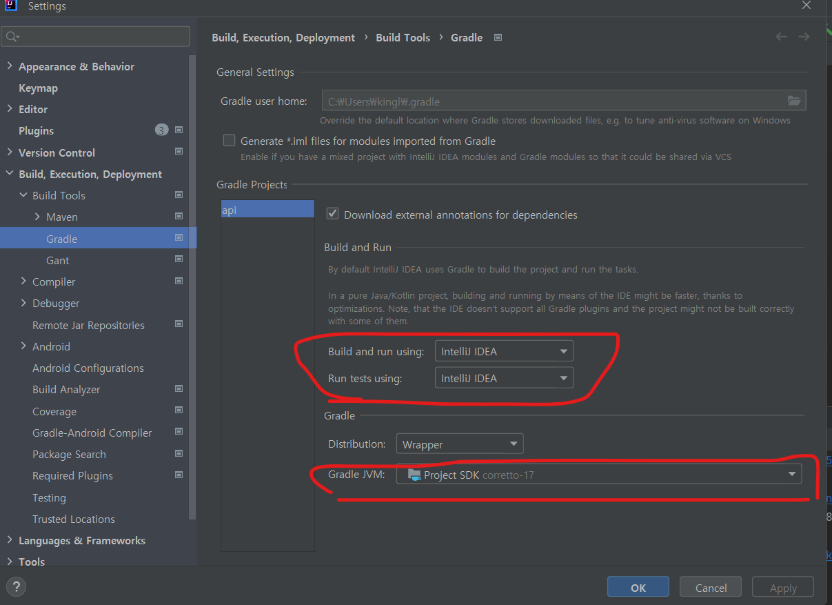Close the Settings dialog window

(806, 5)
